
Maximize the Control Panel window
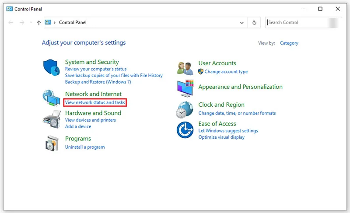(x=320, y=9)
